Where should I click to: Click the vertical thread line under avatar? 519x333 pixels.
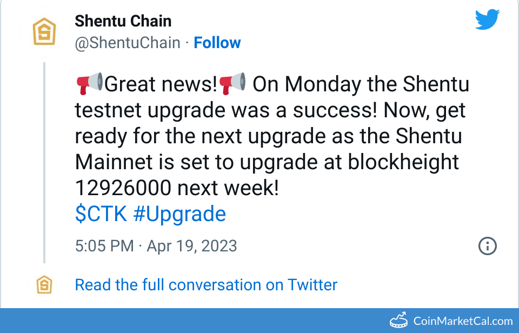point(44,162)
